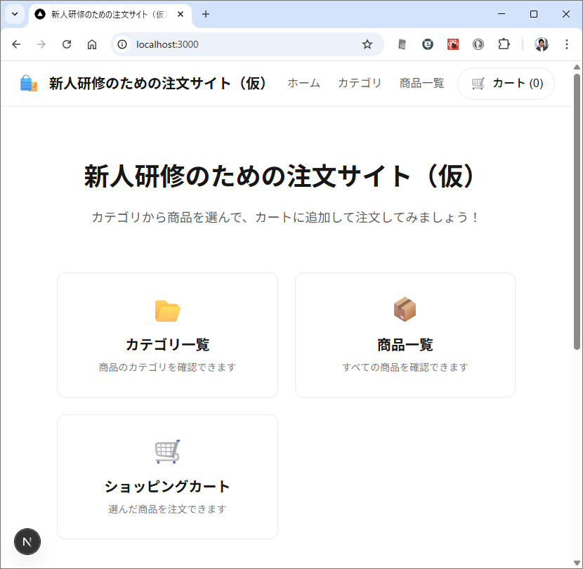Click the DuckDuckGo extension icon

pos(478,44)
